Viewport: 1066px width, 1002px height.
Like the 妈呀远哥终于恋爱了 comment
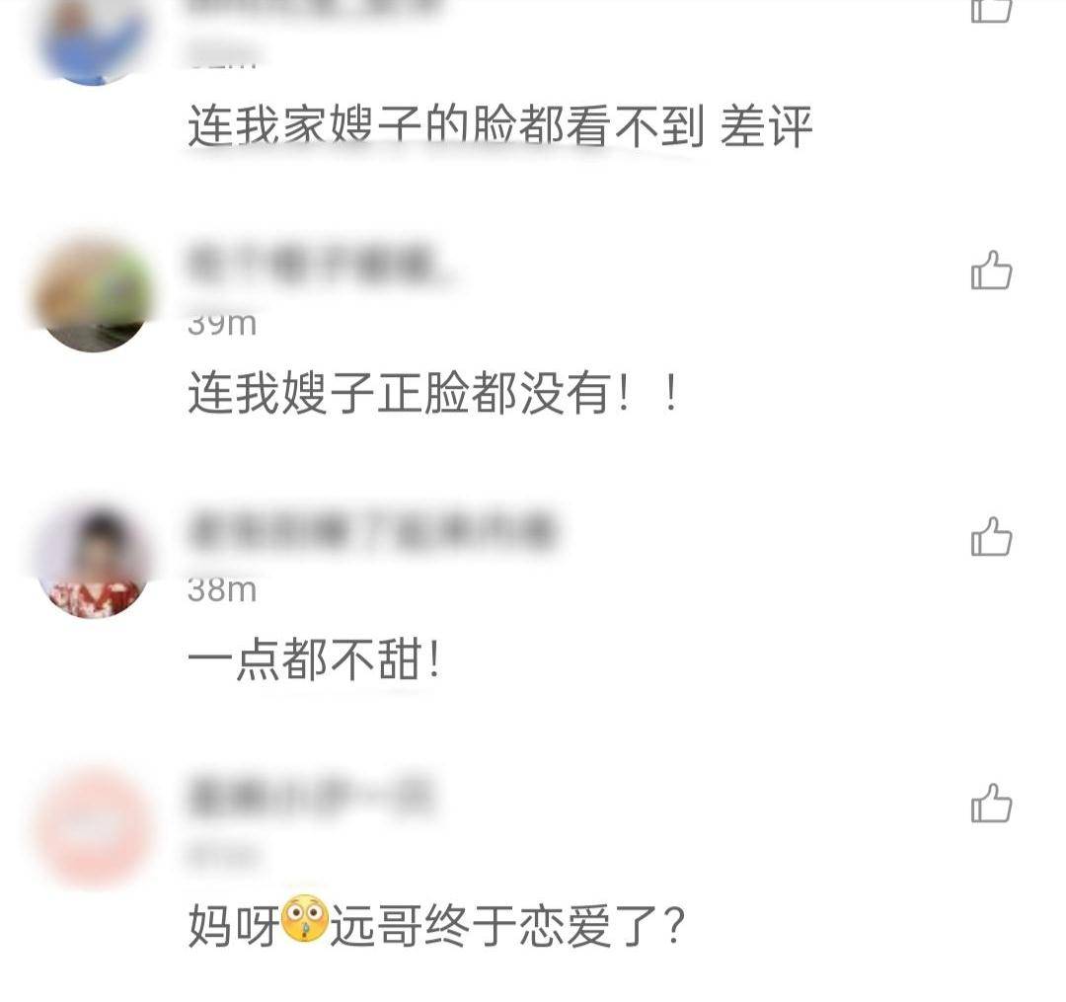click(x=991, y=804)
